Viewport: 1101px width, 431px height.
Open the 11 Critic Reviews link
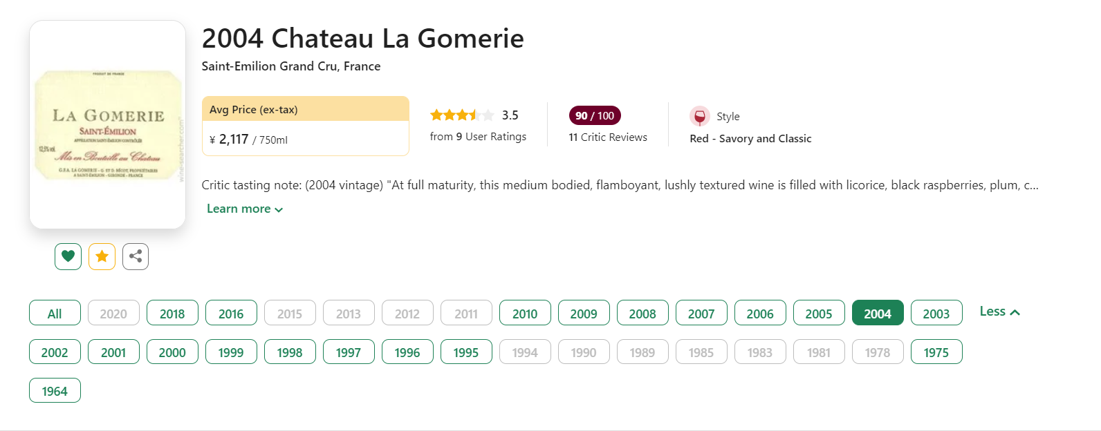pos(608,137)
